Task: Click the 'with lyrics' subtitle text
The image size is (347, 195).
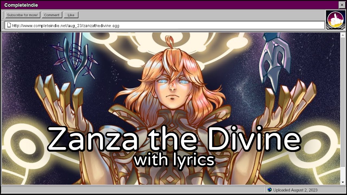Action: [x=174, y=160]
